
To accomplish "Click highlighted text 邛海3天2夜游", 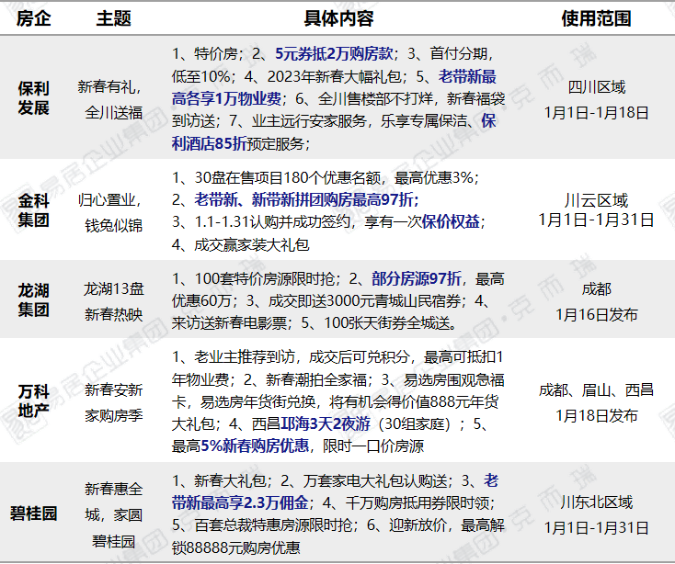I will click(x=326, y=423).
